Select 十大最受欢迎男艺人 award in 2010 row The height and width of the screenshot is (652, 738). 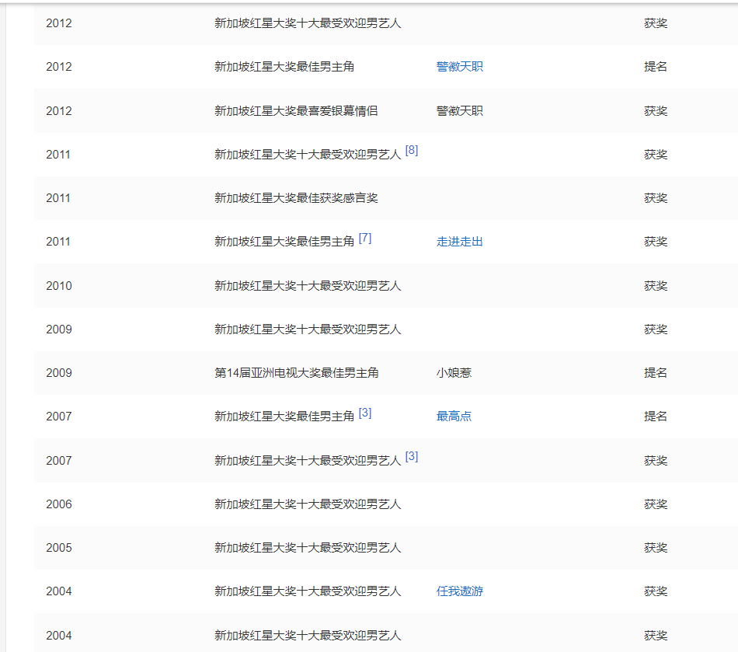coord(308,286)
